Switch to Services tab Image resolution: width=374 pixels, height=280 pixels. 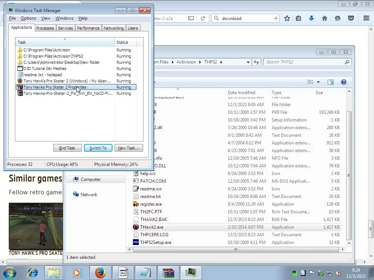[x=65, y=28]
